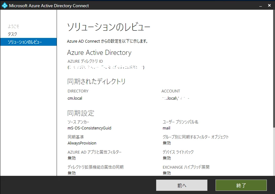Click the 同期基準 label

click(76, 137)
